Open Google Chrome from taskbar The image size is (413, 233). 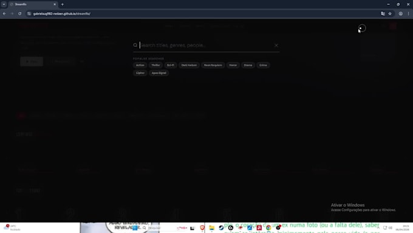[x=268, y=228]
